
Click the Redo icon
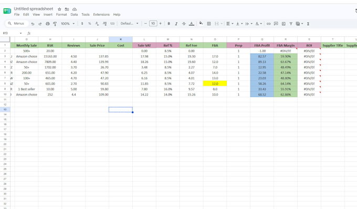(40, 24)
